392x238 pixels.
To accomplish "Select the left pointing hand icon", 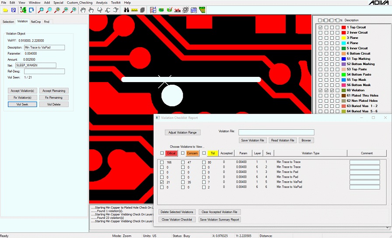I will coord(108,10).
